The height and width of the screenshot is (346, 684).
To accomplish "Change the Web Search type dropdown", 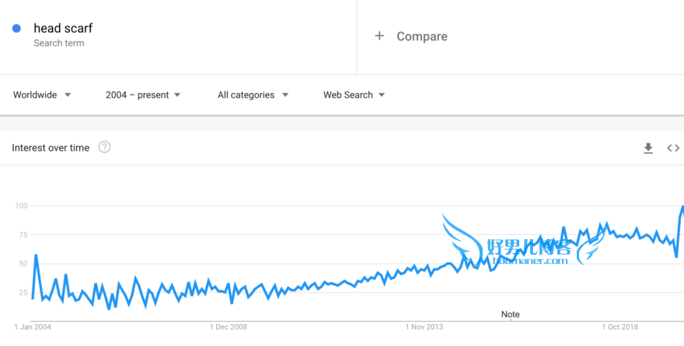I will [354, 95].
